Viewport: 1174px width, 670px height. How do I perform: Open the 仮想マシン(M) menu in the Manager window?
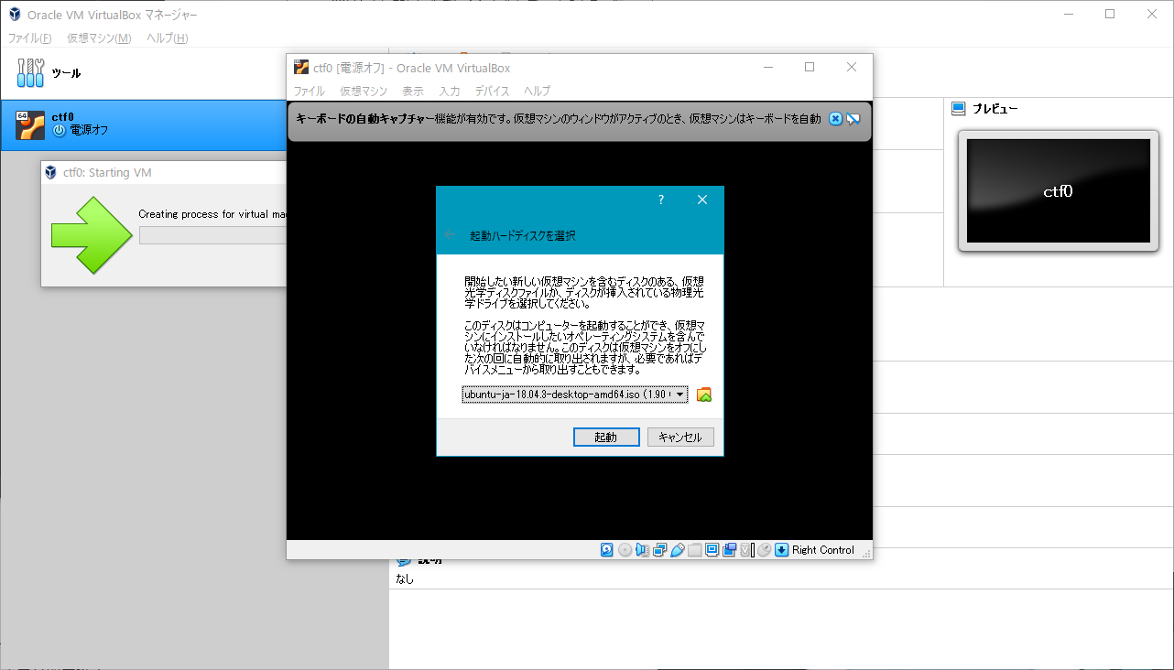(x=99, y=38)
